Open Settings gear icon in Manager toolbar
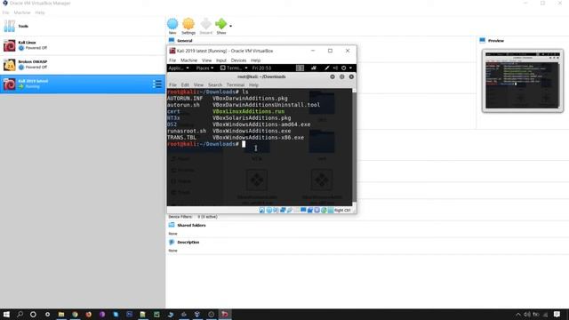Viewport: 569px width, 320px height. [188, 24]
